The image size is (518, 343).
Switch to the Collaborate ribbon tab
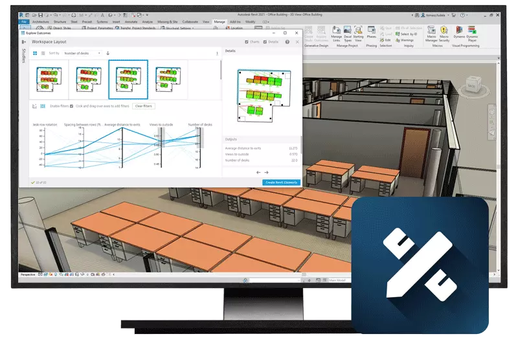[190, 22]
